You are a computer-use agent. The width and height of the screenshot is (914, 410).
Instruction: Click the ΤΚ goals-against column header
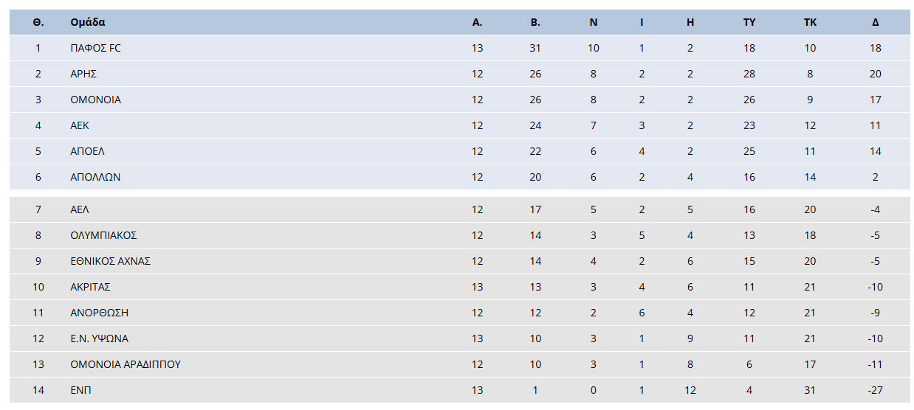pyautogui.click(x=810, y=22)
